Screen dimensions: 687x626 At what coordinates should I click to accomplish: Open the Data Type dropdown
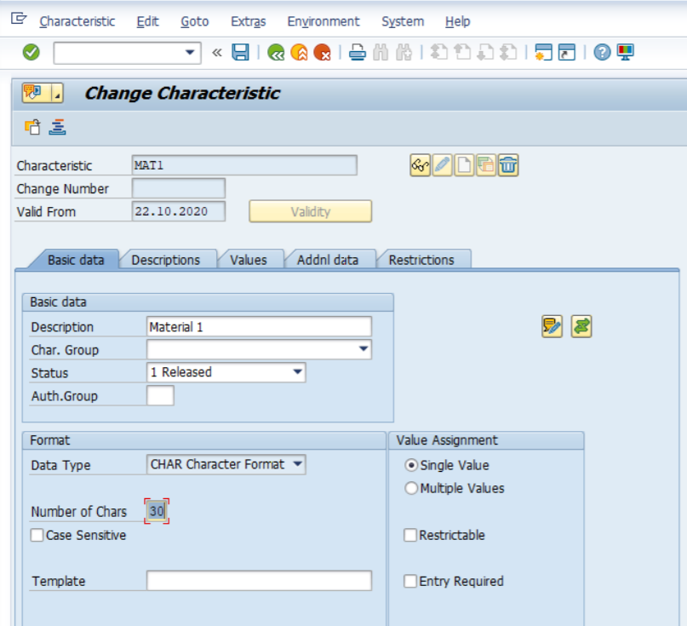point(297,464)
